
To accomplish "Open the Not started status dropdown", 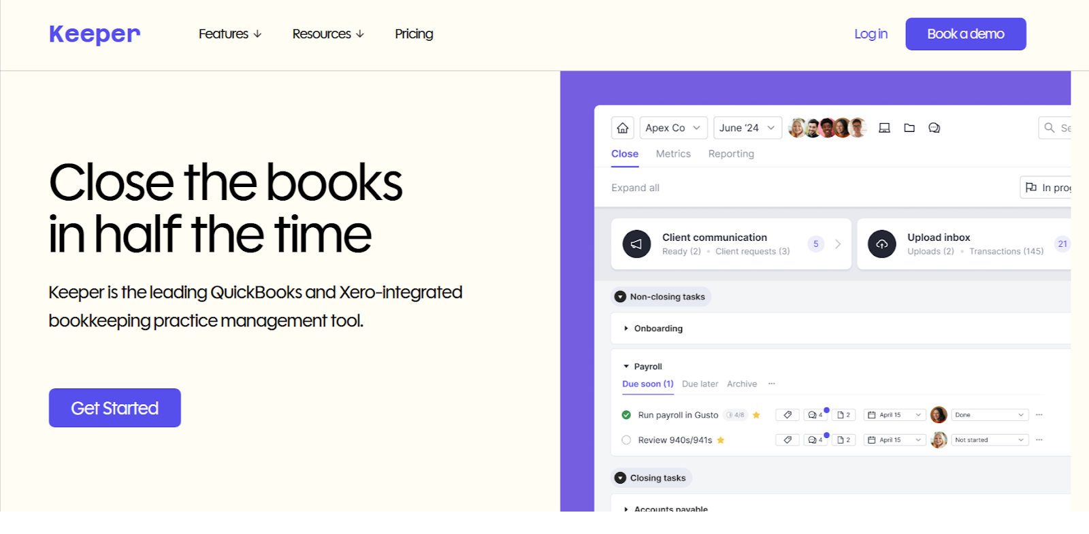I will tap(990, 440).
